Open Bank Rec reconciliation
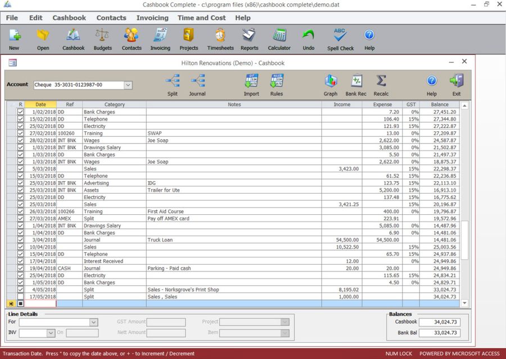 click(356, 80)
